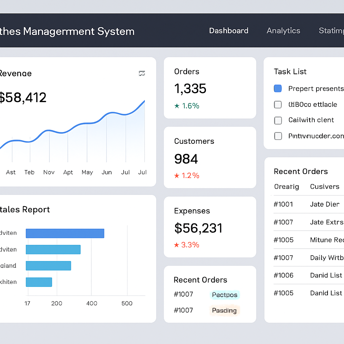Click the Daily Writb customer name

tap(327, 258)
